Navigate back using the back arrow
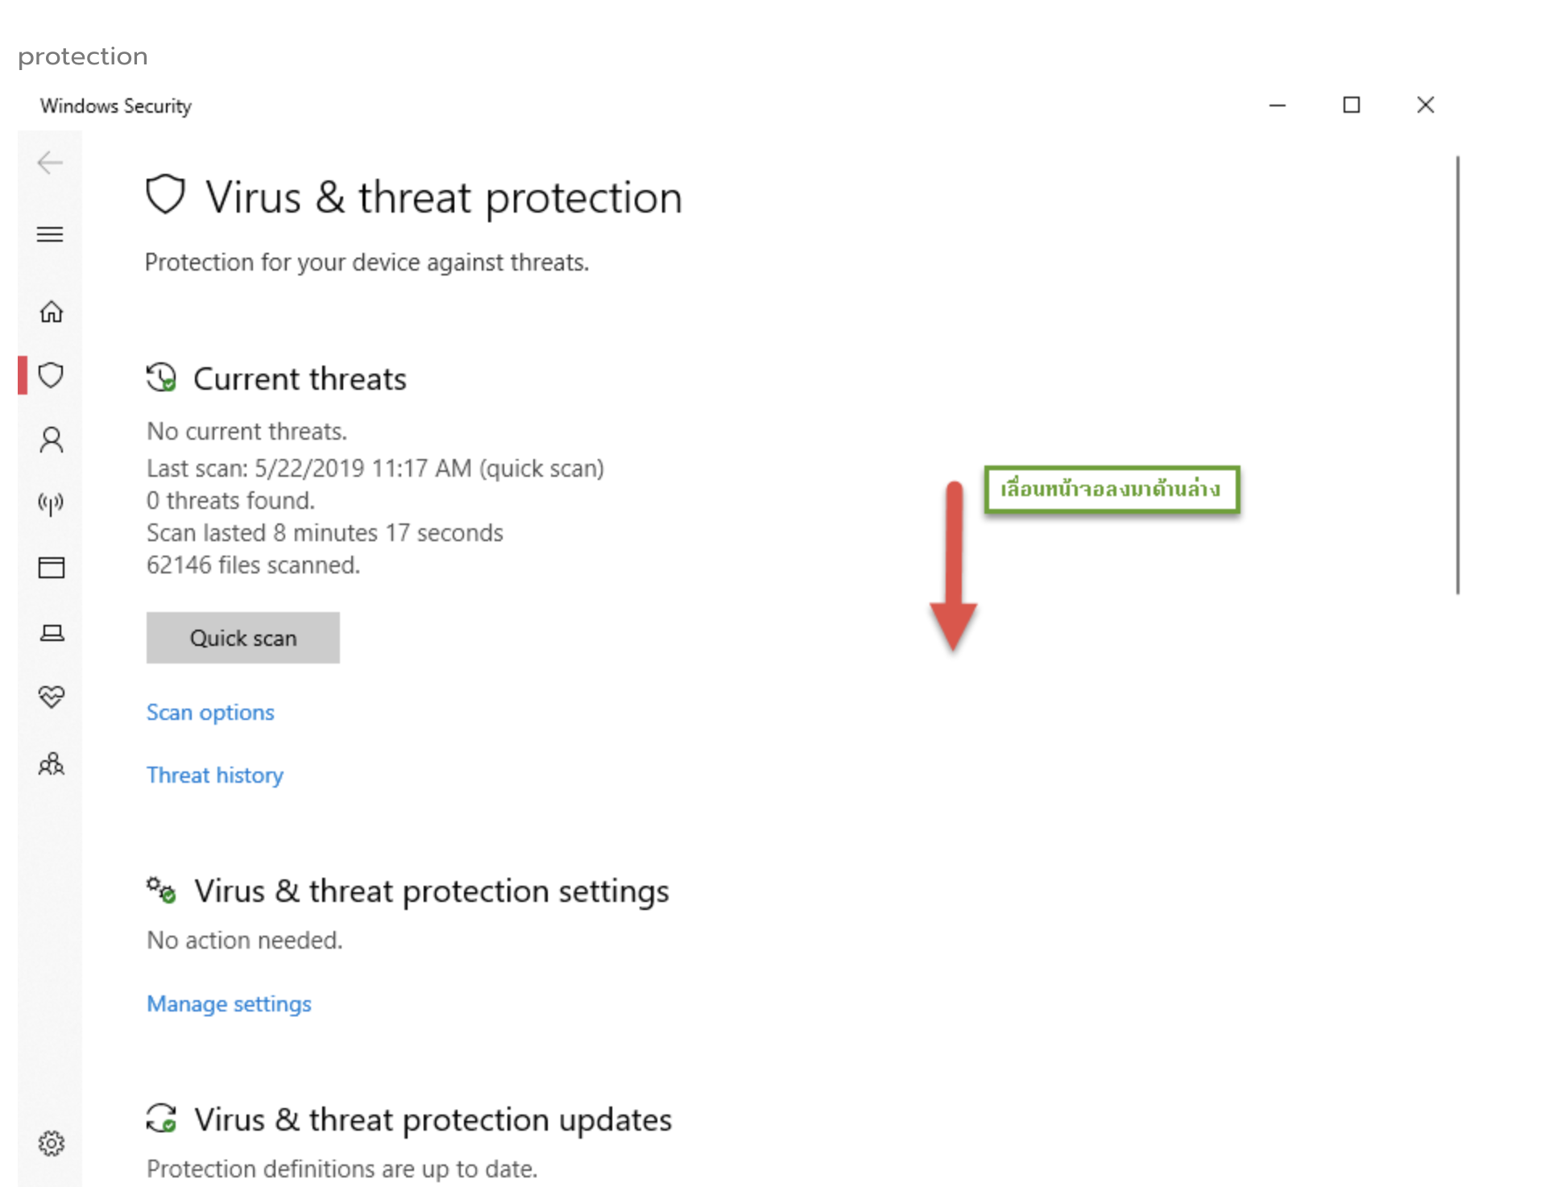Image resolution: width=1545 pixels, height=1187 pixels. 50,162
